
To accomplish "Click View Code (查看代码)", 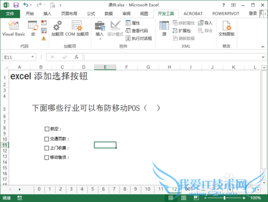I will point(137,31).
